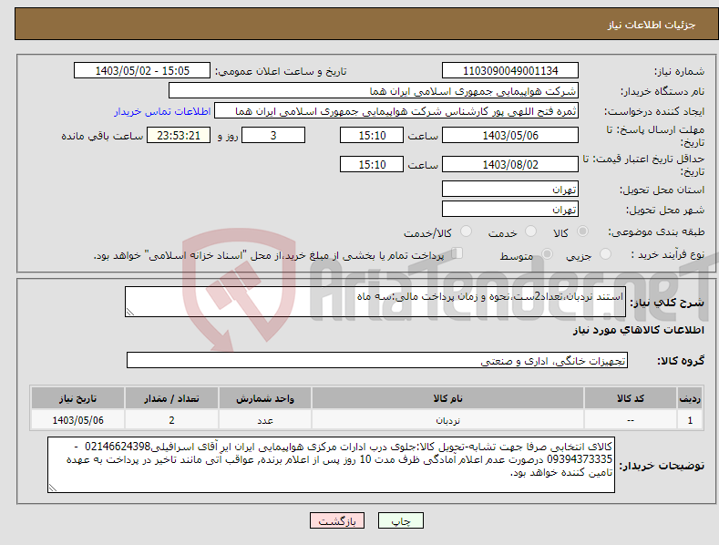Open the اطلاعات تماس خریدار link
This screenshot has height=545, width=719.
pos(162,111)
